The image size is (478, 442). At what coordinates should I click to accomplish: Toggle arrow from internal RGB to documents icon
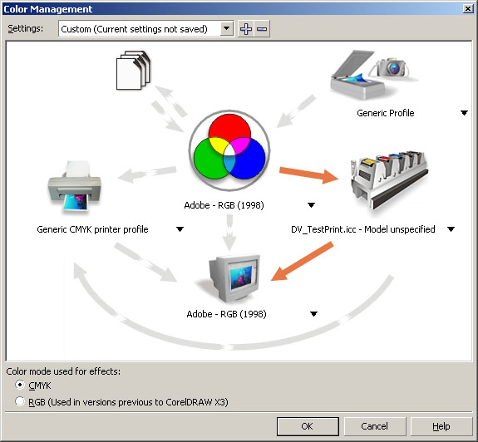170,101
